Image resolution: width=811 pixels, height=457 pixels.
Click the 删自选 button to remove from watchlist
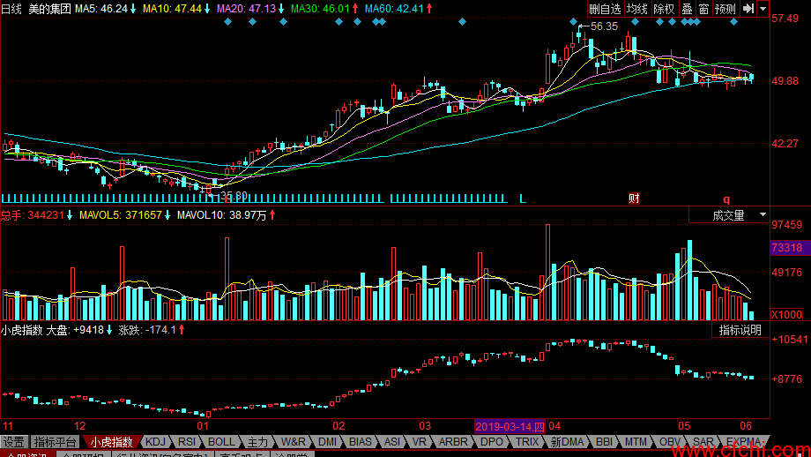(605, 9)
